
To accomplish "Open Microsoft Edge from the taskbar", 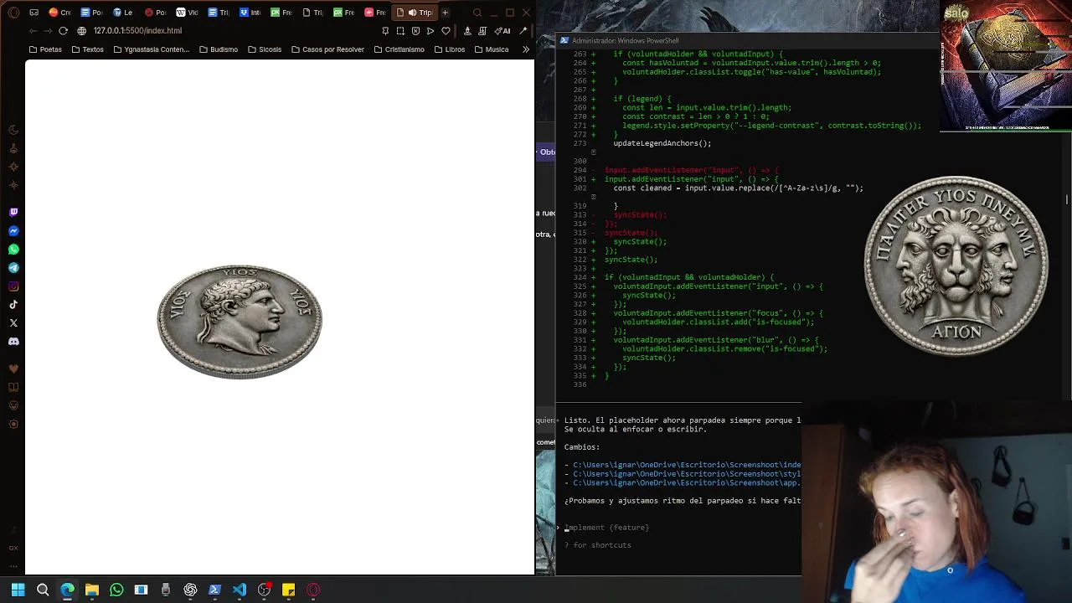I will [x=67, y=590].
